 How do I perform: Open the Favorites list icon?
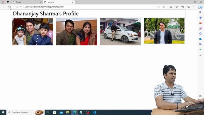[177, 7]
